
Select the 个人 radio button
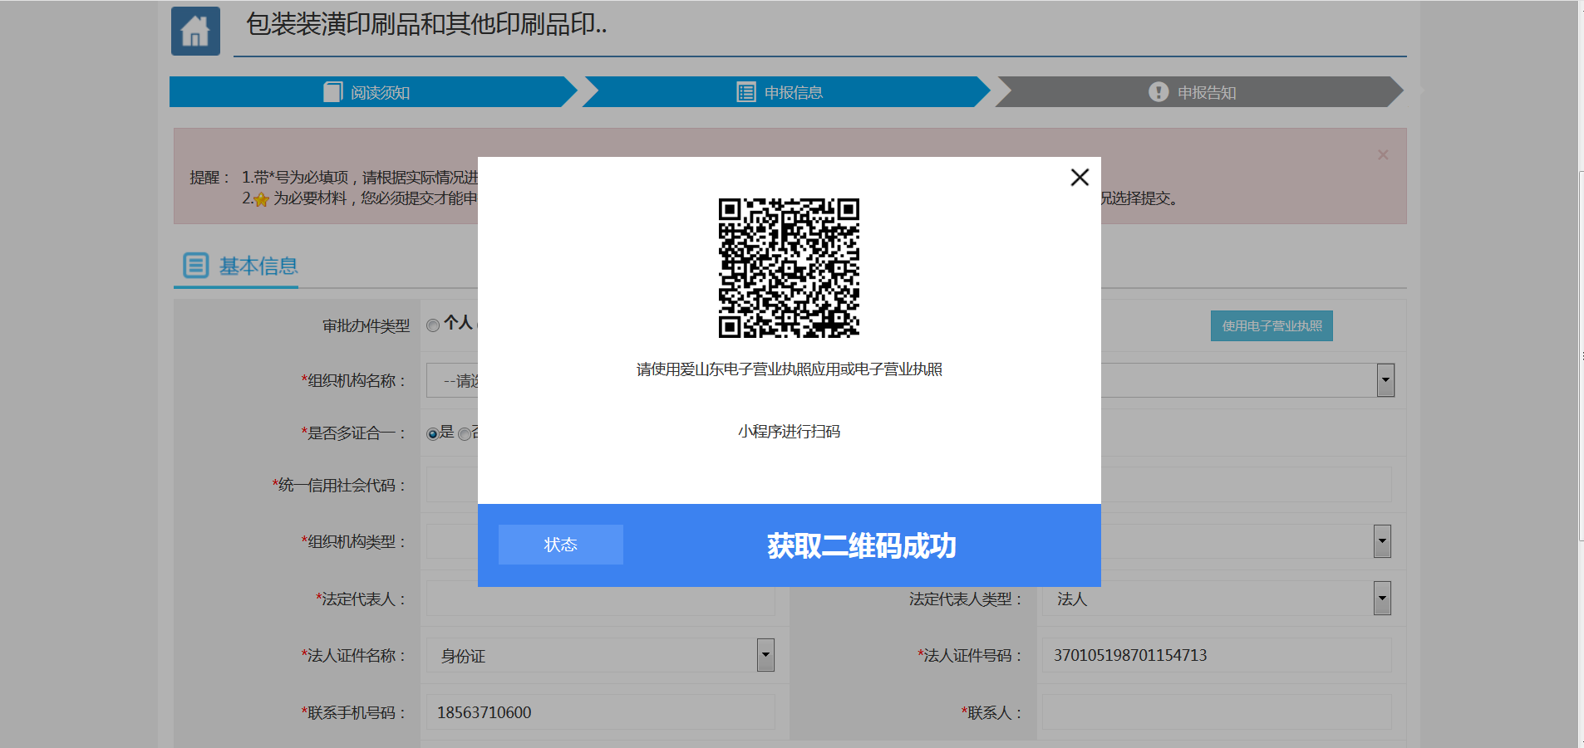tap(433, 325)
